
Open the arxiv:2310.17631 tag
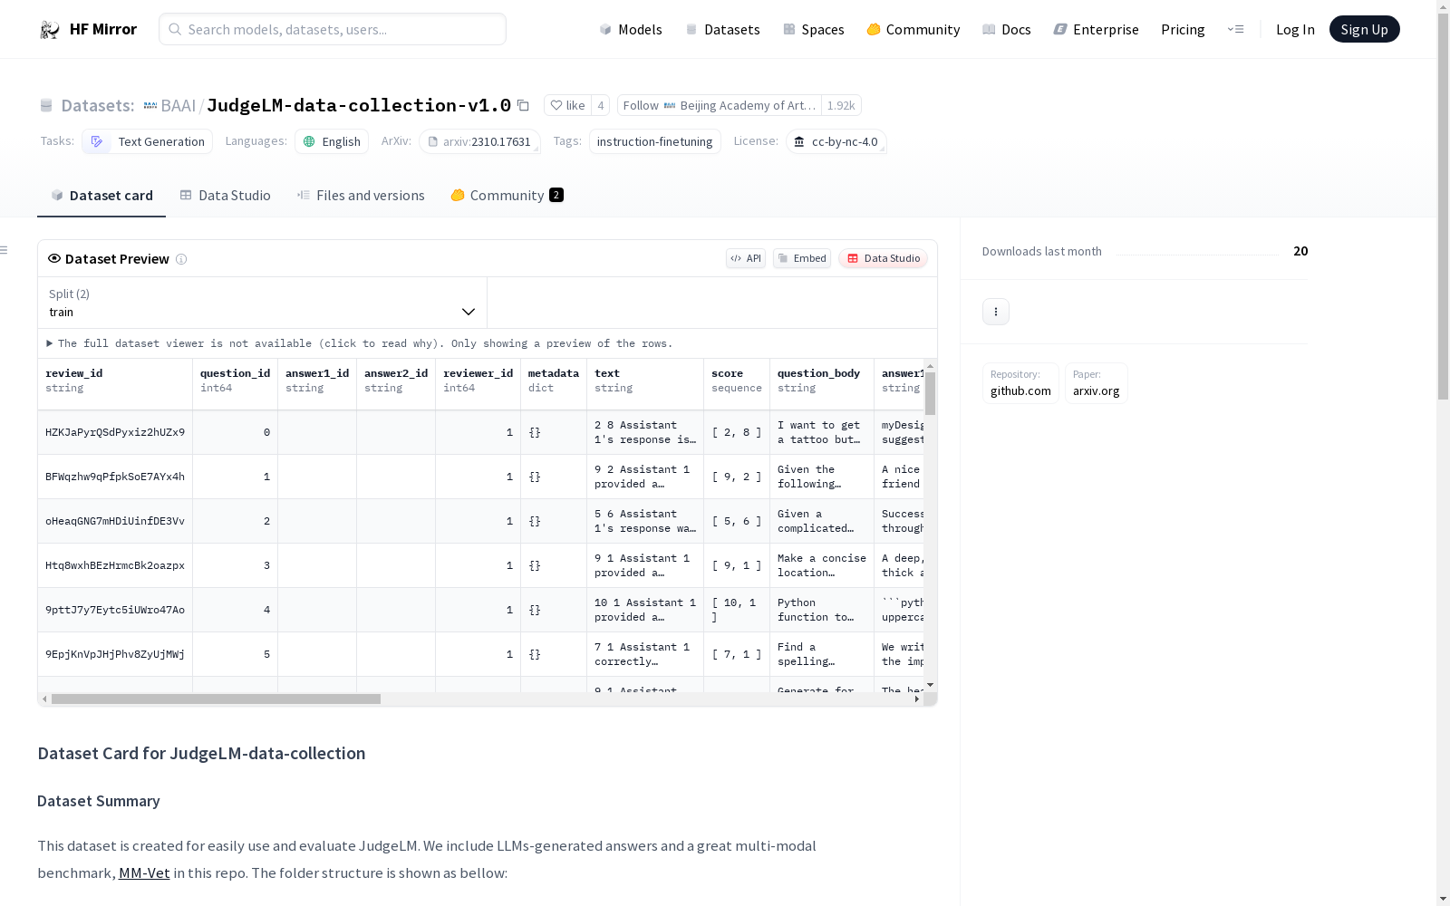tap(479, 141)
